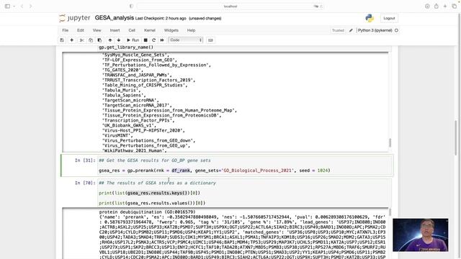461x259 pixels.
Task: Click the presenter webcam thumbnail
Action: pyautogui.click(x=421, y=235)
